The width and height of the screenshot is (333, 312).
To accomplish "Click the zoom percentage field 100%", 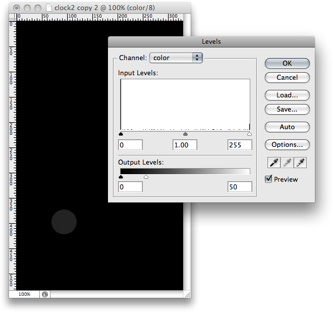I will [x=24, y=294].
